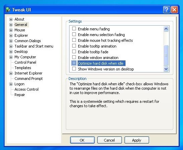This screenshot has width=183, height=150.
Task: Click settings list scroll up arrow
Action: (166, 29)
